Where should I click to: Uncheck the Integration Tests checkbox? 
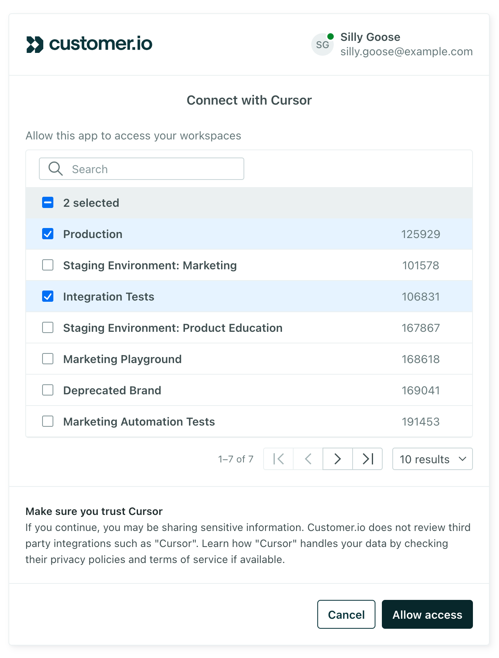(48, 297)
